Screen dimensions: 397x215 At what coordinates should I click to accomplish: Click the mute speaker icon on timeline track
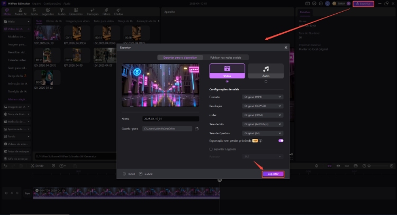(17, 193)
